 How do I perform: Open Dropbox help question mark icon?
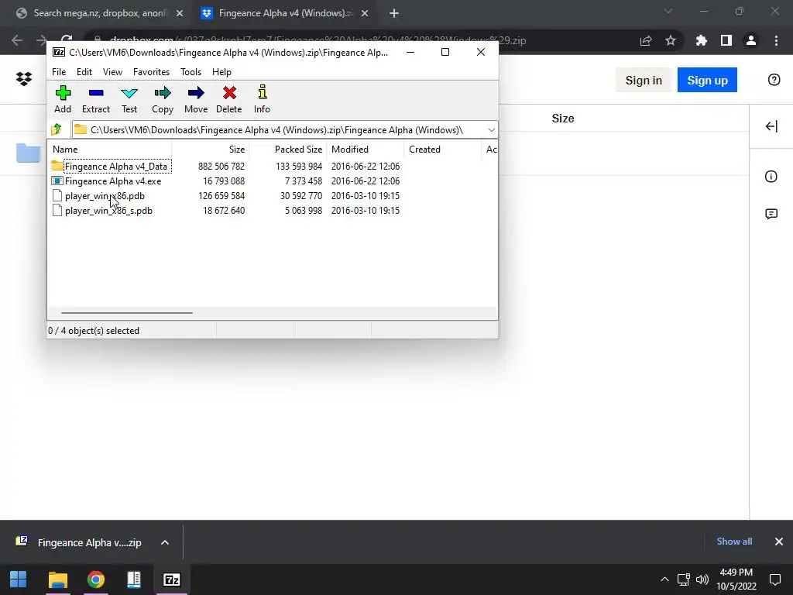[x=774, y=80]
